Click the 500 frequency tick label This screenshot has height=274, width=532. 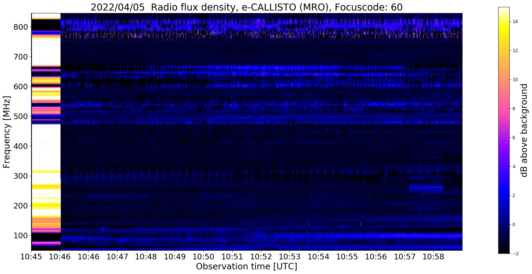click(x=20, y=116)
